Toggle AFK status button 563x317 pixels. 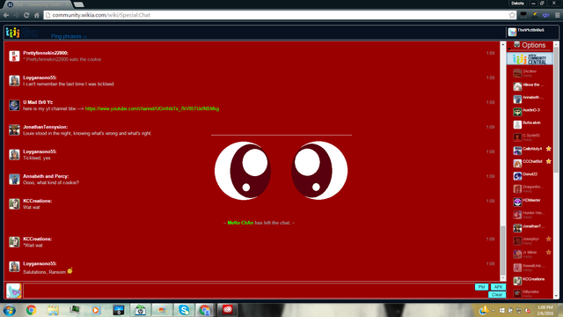point(498,287)
